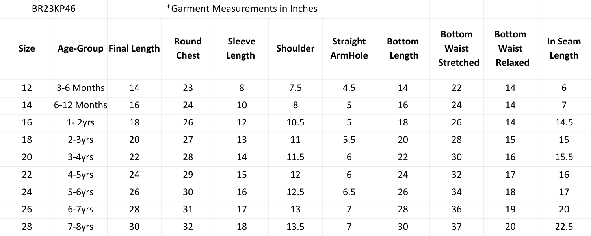Image resolution: width=591 pixels, height=236 pixels.
Task: Select the Size column header
Action: pos(27,49)
